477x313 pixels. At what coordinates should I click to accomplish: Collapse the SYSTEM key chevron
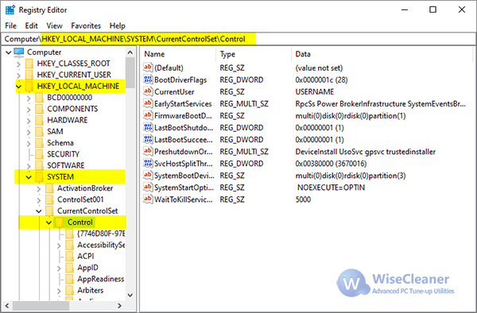click(x=29, y=177)
